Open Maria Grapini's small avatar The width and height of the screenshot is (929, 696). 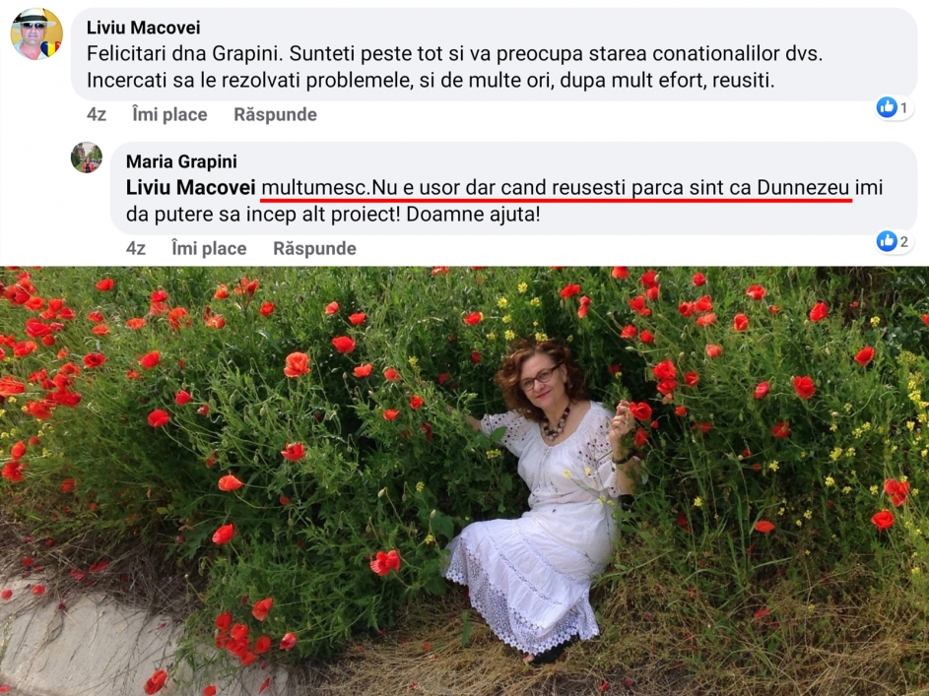point(87,158)
